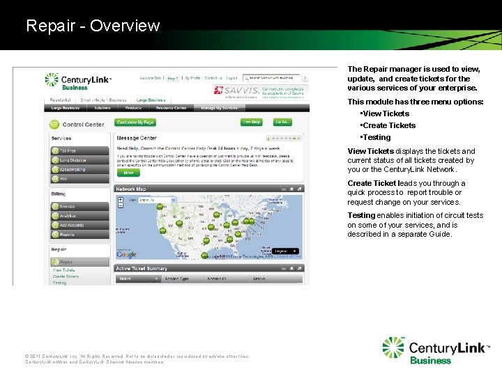Click the Logout link
The image size is (502, 376).
click(231, 78)
